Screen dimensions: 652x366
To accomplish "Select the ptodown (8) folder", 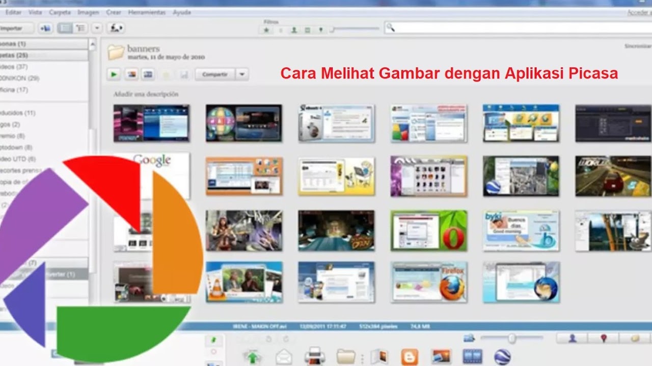I will (x=16, y=147).
